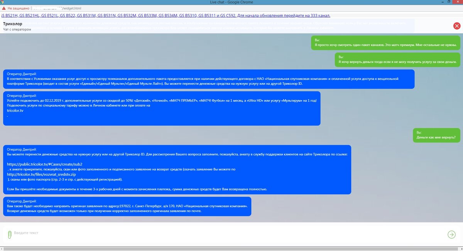
Task: Click operator message starting 'В соответствии с Условиями'
Action: click(x=209, y=78)
